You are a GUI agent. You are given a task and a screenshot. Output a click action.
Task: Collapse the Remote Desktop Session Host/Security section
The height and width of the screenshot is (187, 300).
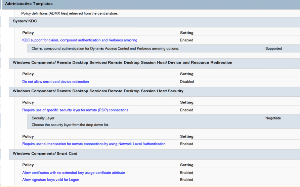point(98,91)
